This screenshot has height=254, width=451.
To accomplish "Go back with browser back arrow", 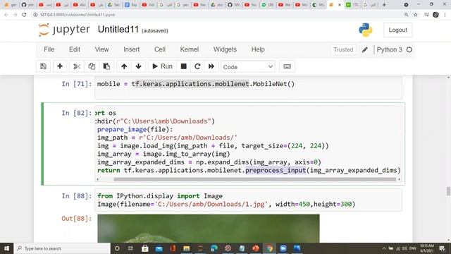I will 6,15.
